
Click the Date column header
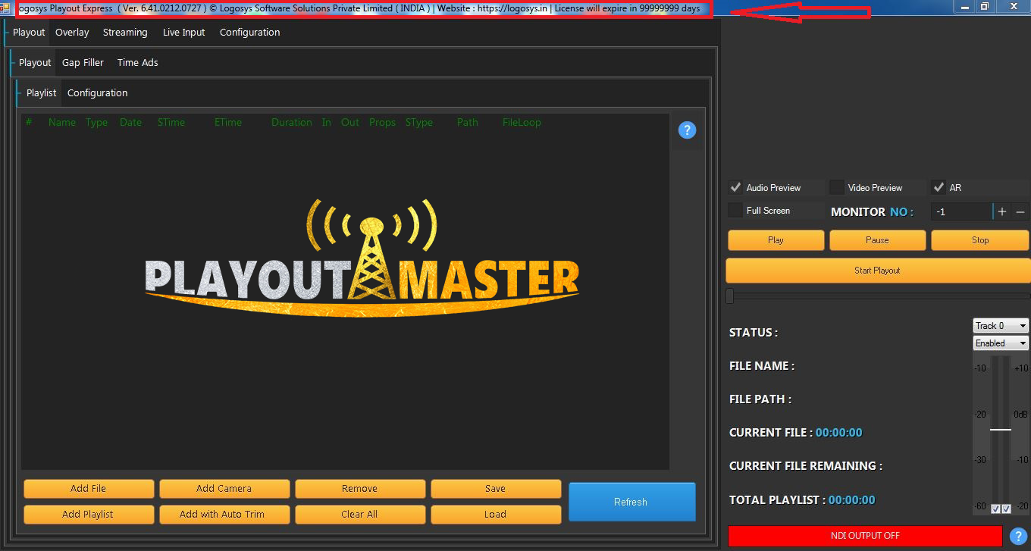[x=130, y=123]
